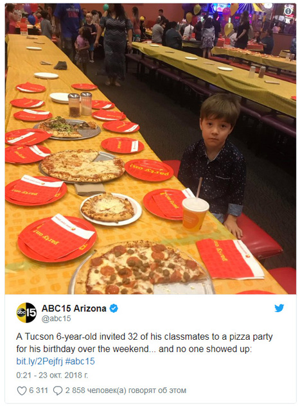Open the ABC15 Arizona profile name
The width and height of the screenshot is (300, 411).
pyautogui.click(x=74, y=308)
